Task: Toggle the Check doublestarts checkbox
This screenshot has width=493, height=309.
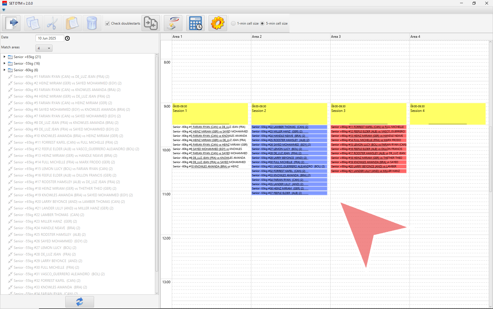Action: 107,23
